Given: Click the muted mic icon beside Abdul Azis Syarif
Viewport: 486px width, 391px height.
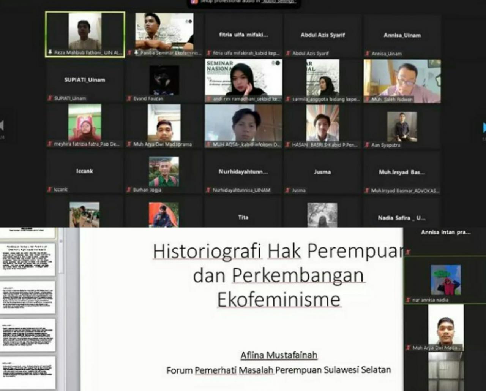Looking at the screenshot, I should point(288,54).
